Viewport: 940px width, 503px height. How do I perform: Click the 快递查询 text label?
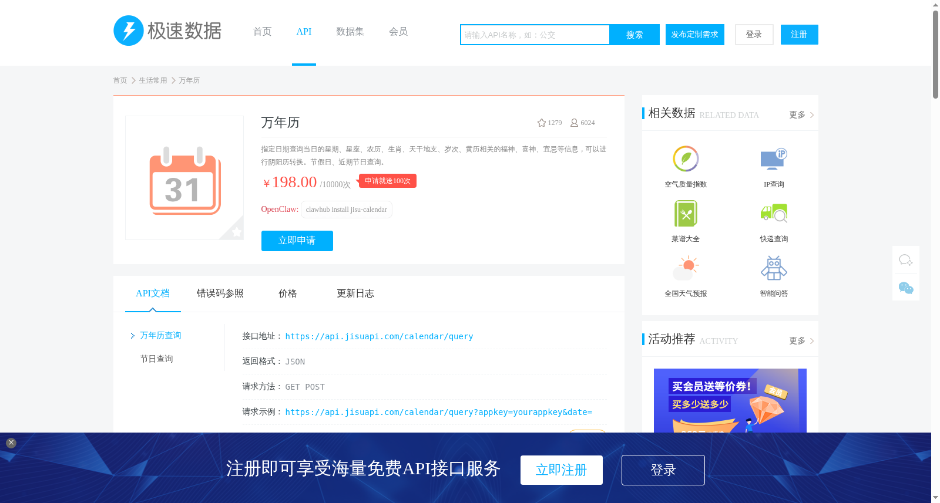click(774, 239)
